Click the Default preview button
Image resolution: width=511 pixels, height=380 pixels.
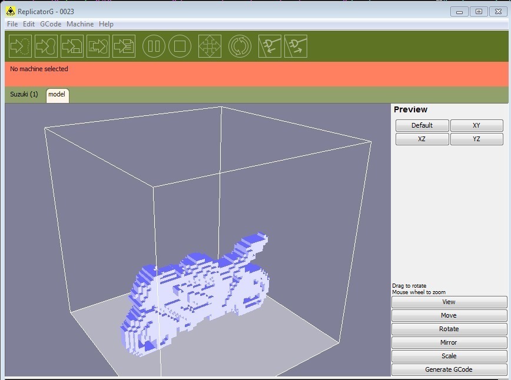422,125
